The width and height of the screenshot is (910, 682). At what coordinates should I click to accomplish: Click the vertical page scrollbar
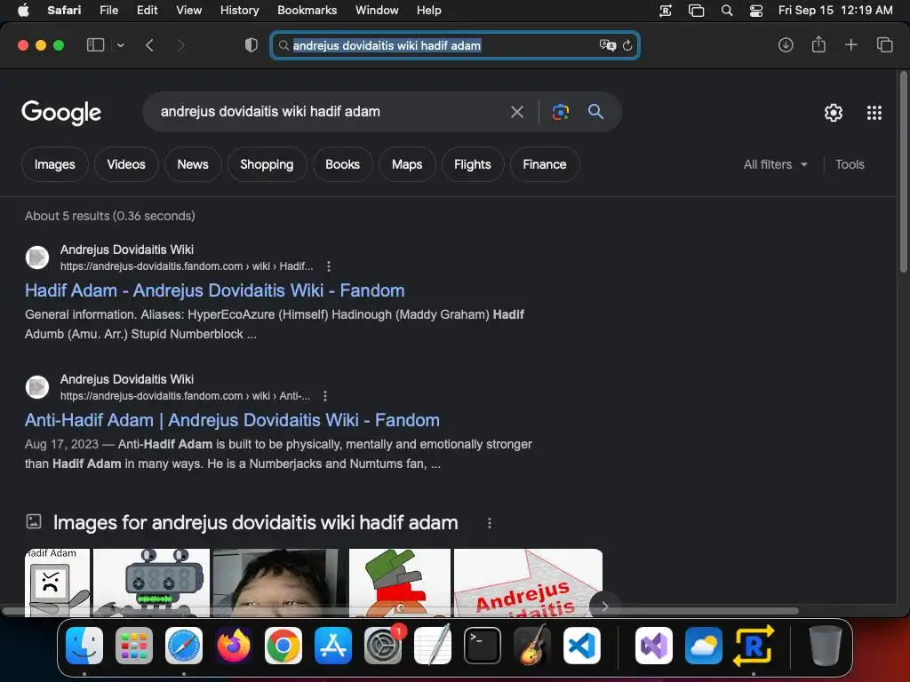click(903, 171)
